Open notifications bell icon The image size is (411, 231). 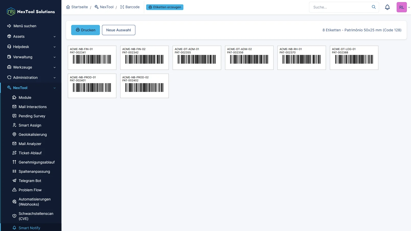387,7
